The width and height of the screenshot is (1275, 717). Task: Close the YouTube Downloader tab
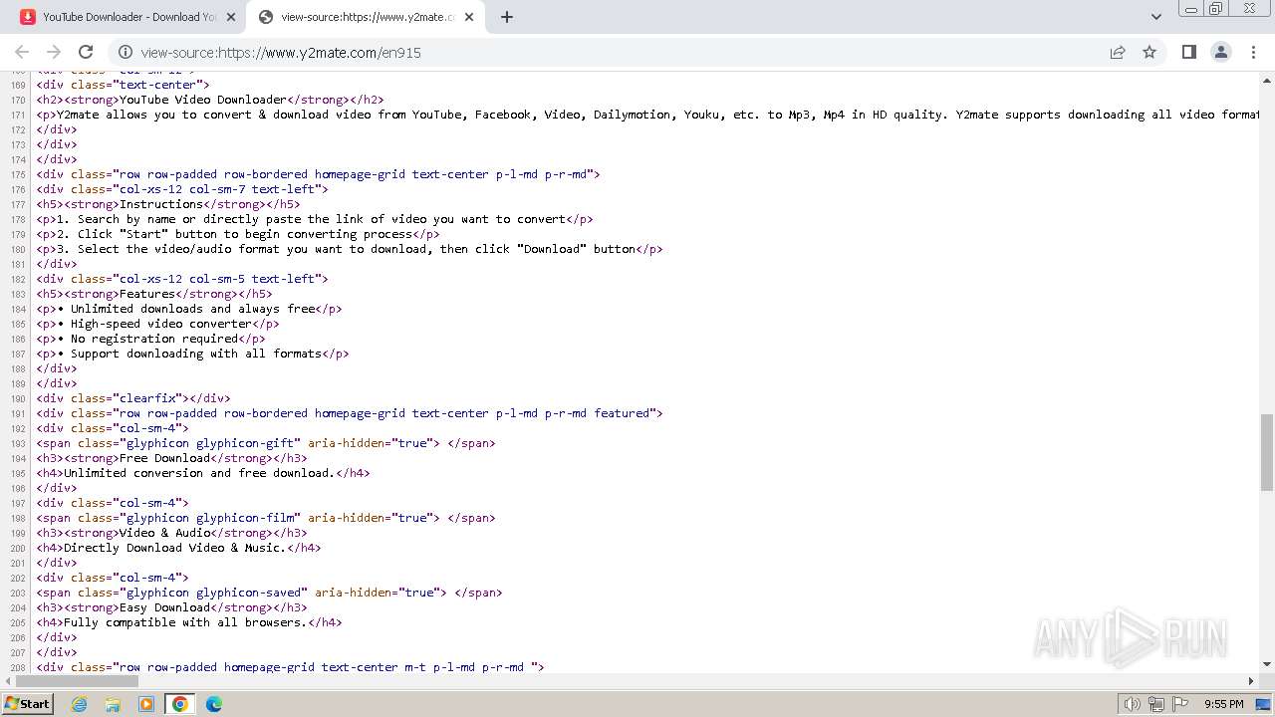(231, 17)
